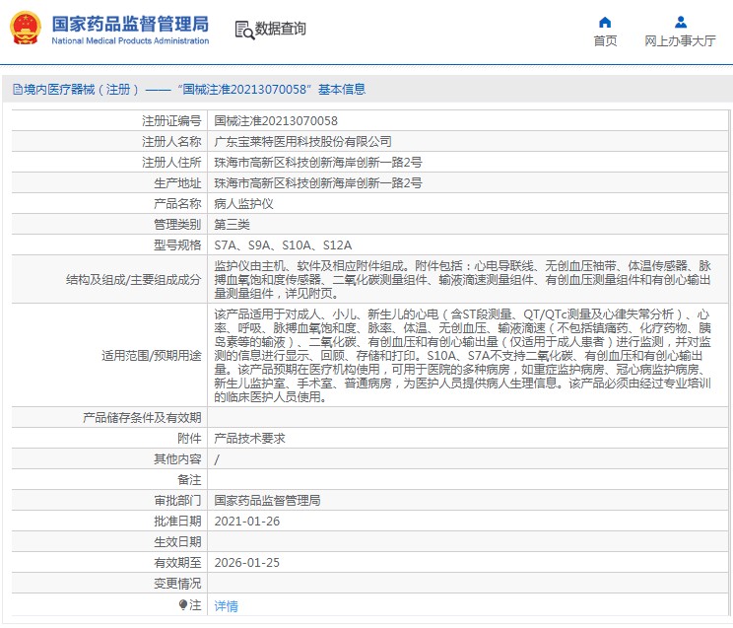Click the document icon in breadcrumb header

click(x=18, y=89)
